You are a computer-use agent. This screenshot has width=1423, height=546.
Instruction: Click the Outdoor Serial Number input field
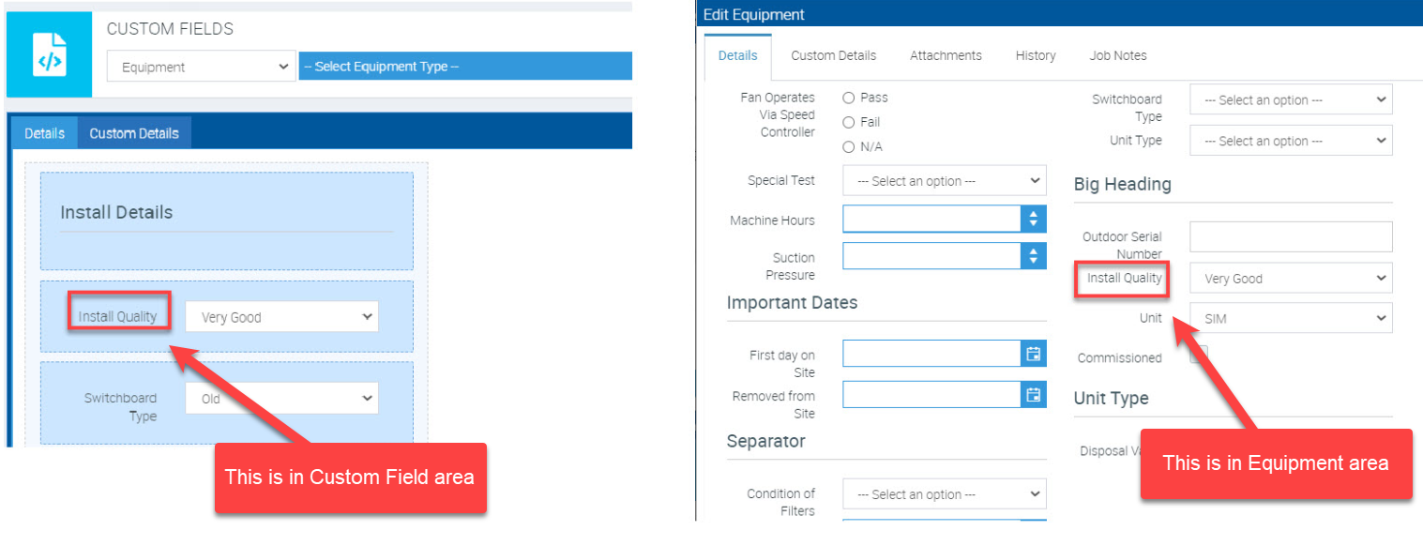pyautogui.click(x=1291, y=237)
